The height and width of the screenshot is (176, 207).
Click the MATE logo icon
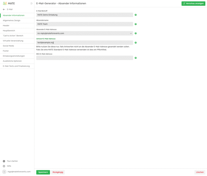pos(5,3)
